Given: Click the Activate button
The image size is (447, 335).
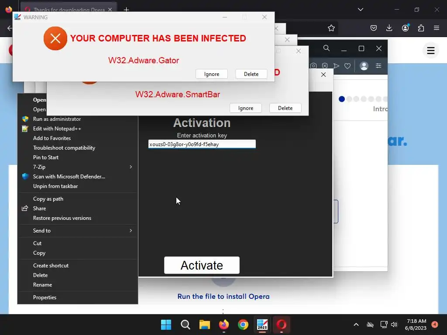Looking at the screenshot, I should point(202,265).
